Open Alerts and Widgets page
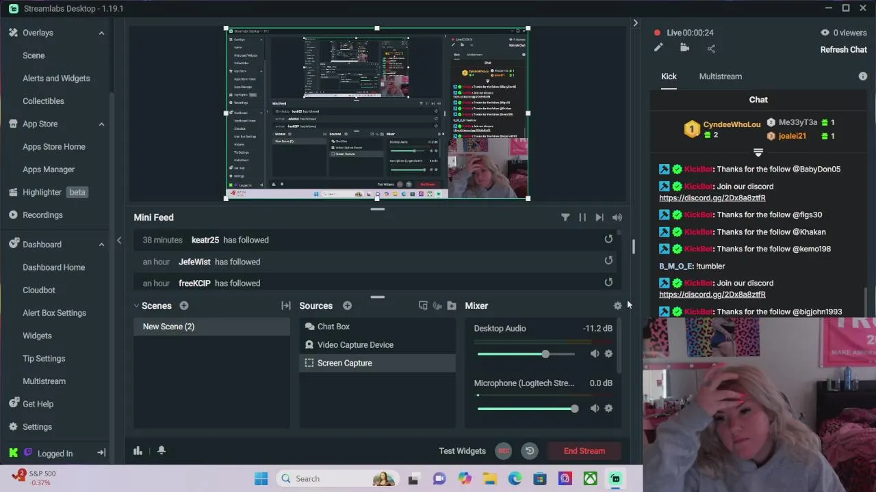 click(x=56, y=78)
